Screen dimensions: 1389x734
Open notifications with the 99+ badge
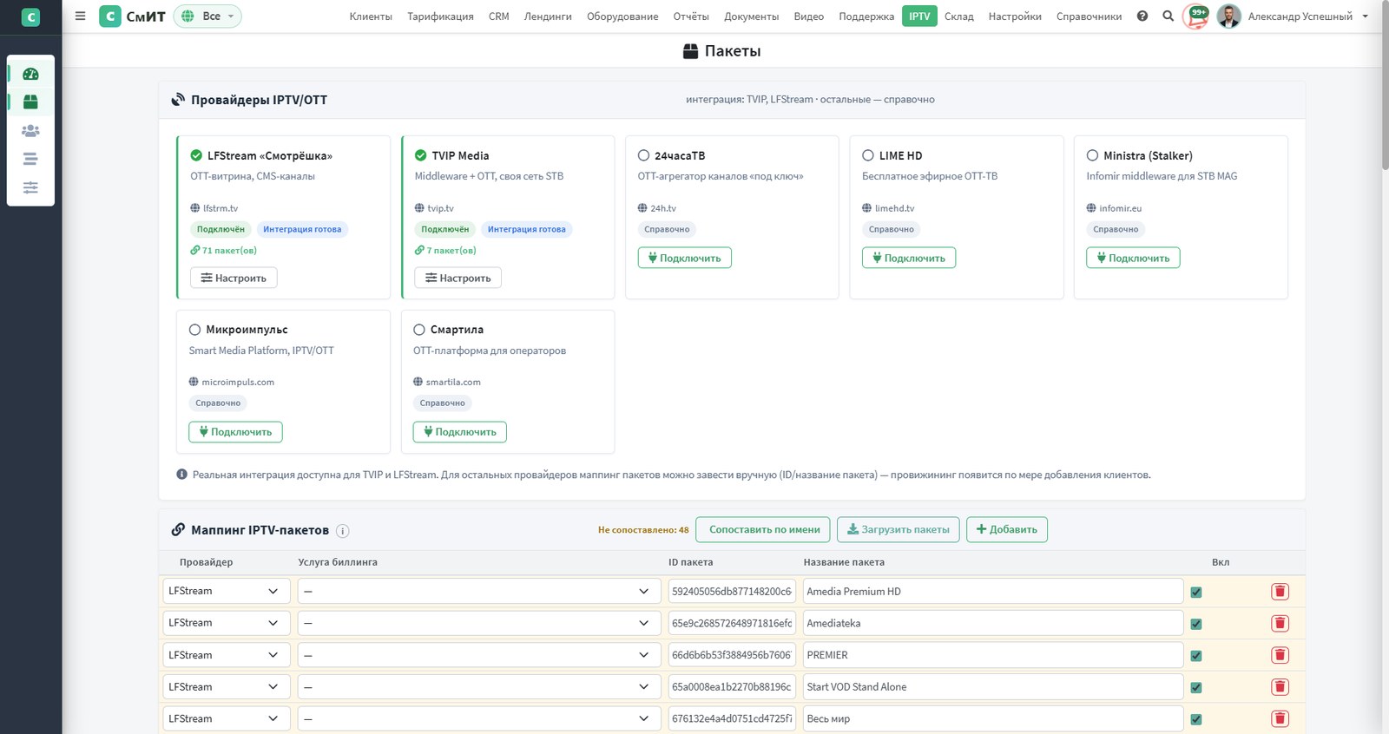tap(1196, 16)
